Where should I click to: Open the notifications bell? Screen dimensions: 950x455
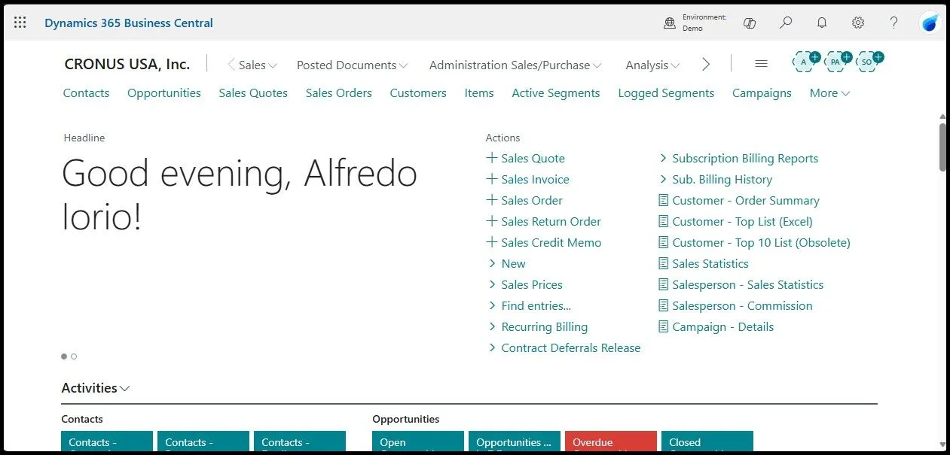pos(822,23)
